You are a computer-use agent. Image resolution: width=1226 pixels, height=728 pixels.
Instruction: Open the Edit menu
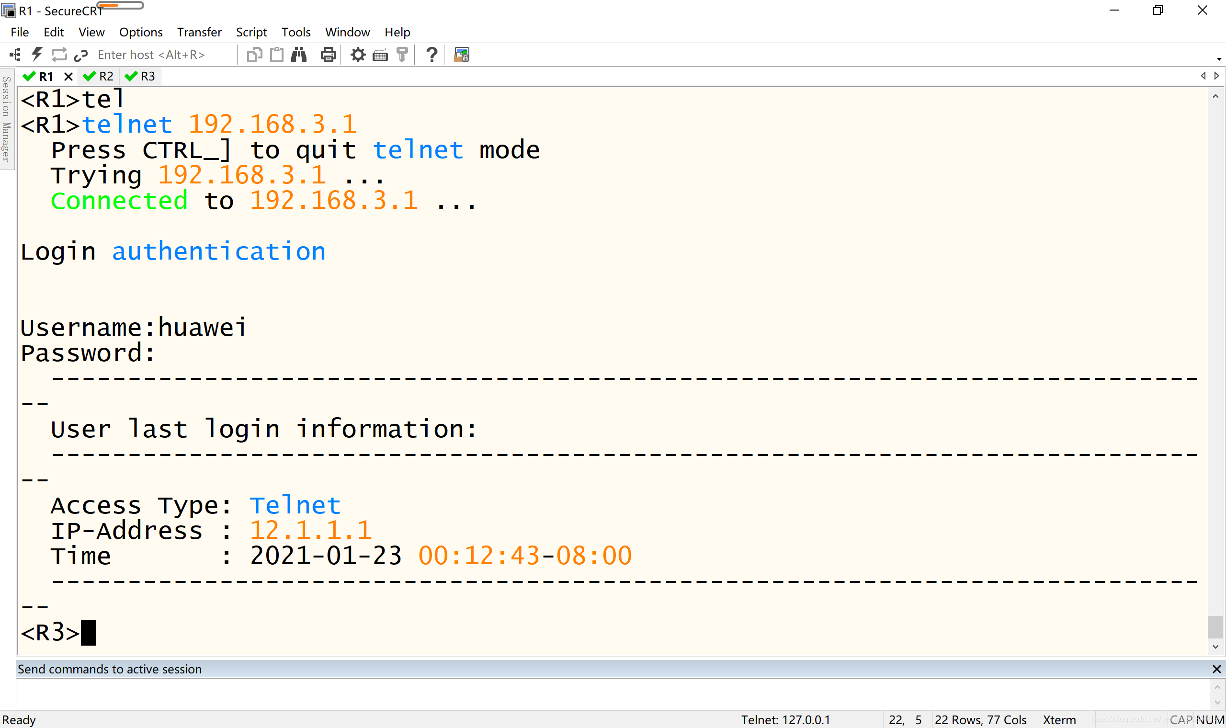[54, 32]
